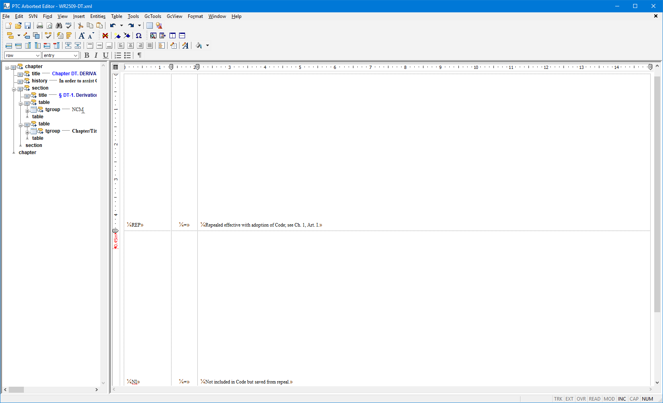Toggle paragraph marks pilcrow button
Image resolution: width=663 pixels, height=403 pixels.
tap(139, 55)
